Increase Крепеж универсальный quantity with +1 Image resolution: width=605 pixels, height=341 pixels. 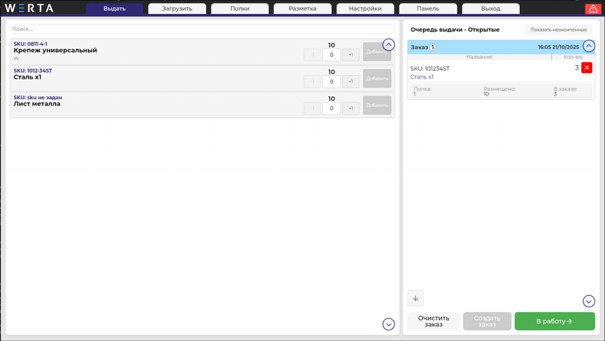[x=350, y=55]
